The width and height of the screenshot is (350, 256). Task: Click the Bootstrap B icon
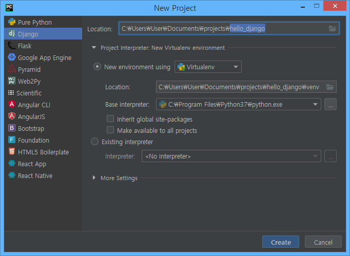[x=12, y=128]
